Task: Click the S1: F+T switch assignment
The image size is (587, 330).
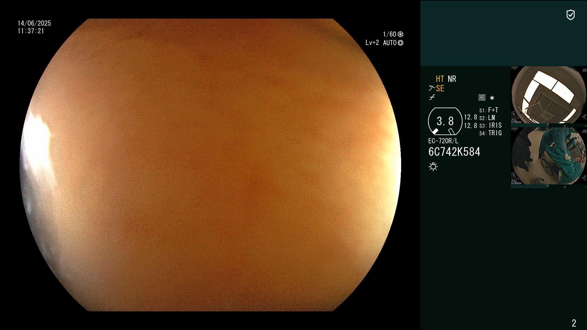Action: tap(489, 110)
